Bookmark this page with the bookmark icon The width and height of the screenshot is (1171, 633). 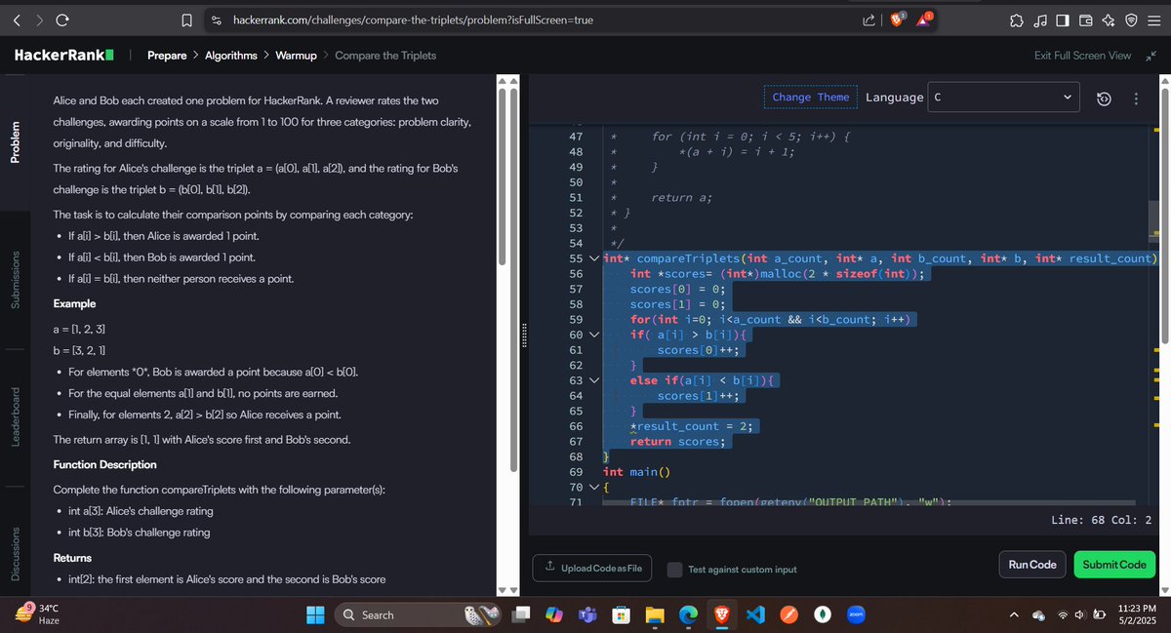pos(186,20)
